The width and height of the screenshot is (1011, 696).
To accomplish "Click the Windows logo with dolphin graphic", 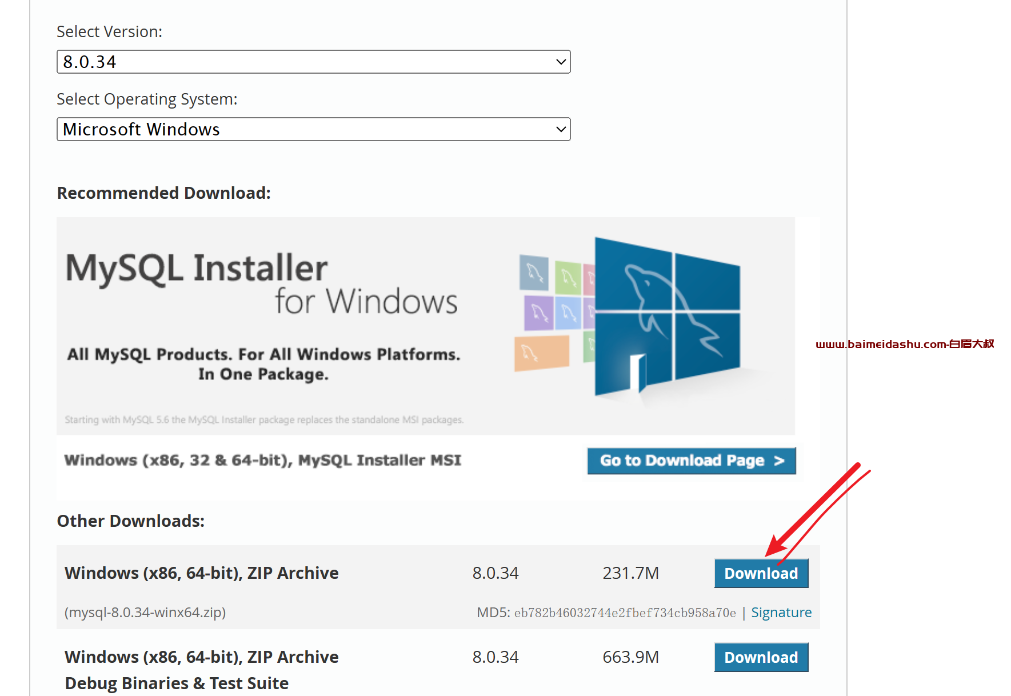I will click(x=667, y=317).
